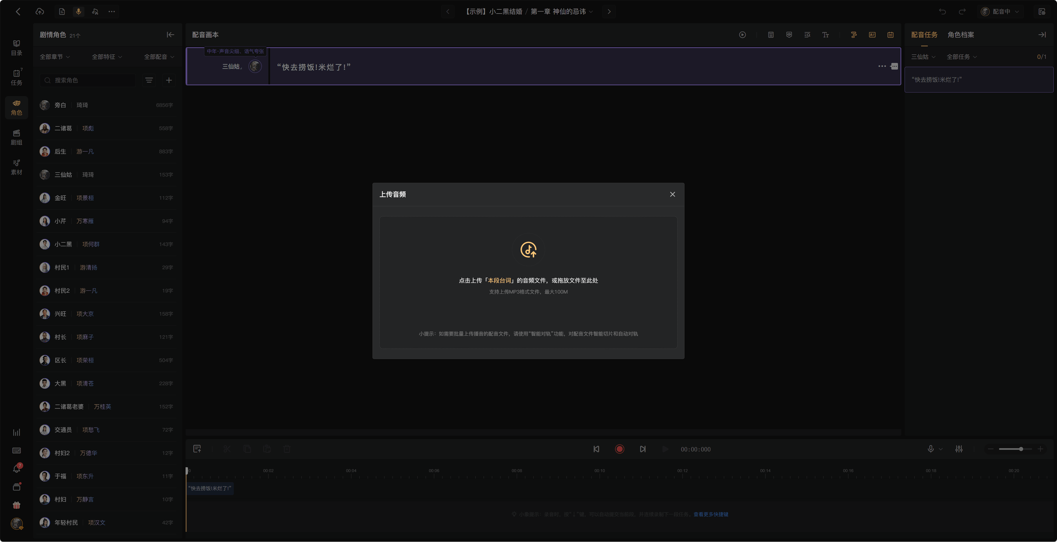Click the 搜索角色 search field

88,80
